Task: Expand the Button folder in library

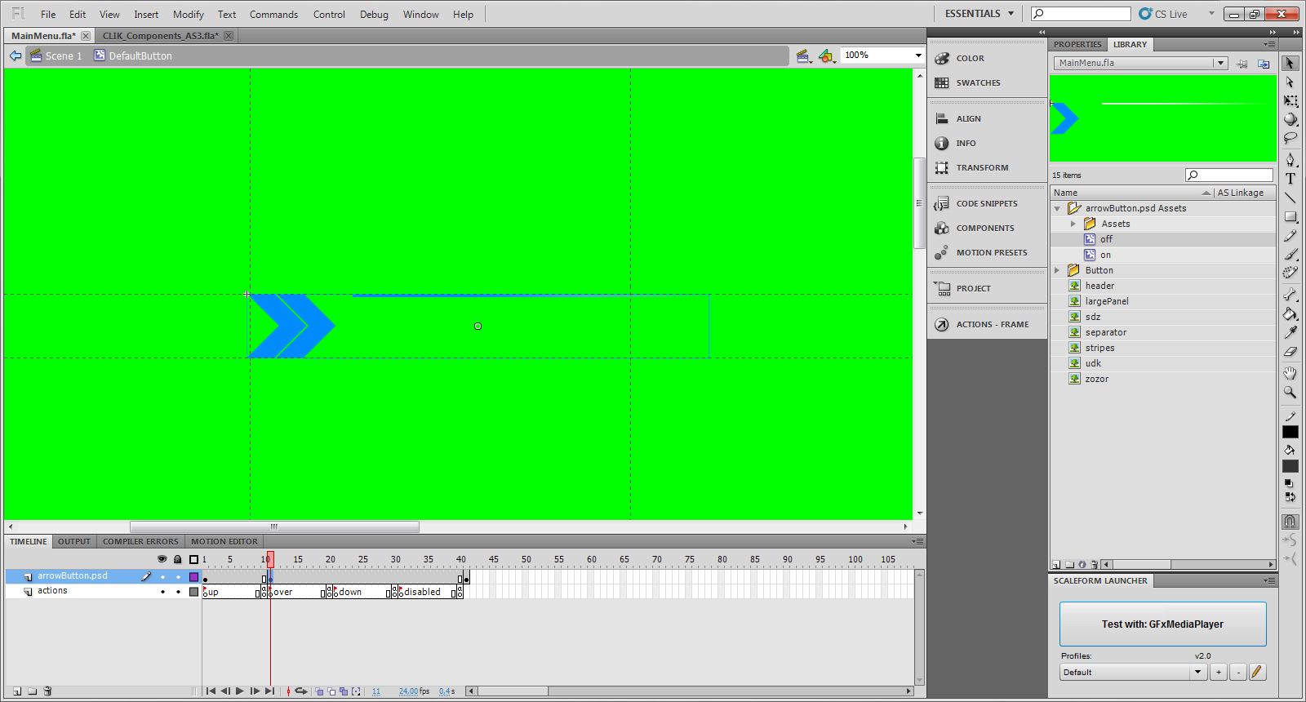Action: (x=1057, y=270)
